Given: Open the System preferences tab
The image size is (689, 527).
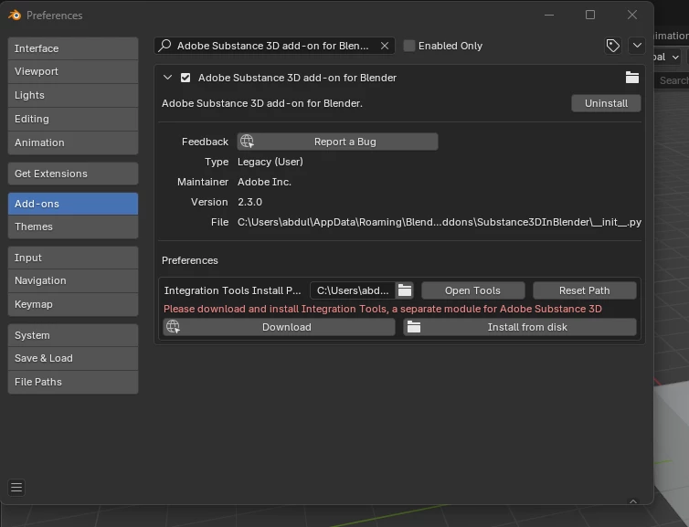Looking at the screenshot, I should tap(73, 335).
